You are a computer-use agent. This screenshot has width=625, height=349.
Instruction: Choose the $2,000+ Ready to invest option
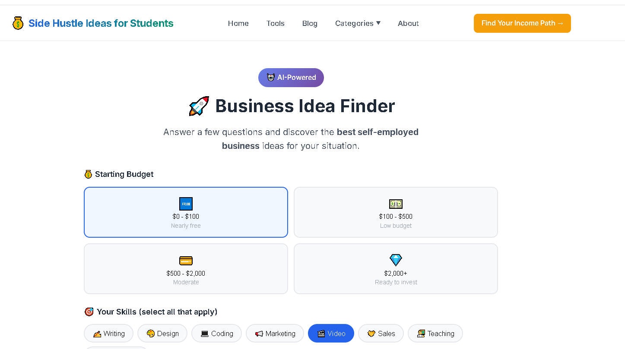click(x=395, y=268)
